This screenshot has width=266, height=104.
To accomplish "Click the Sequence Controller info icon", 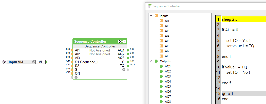I will 124,41.
